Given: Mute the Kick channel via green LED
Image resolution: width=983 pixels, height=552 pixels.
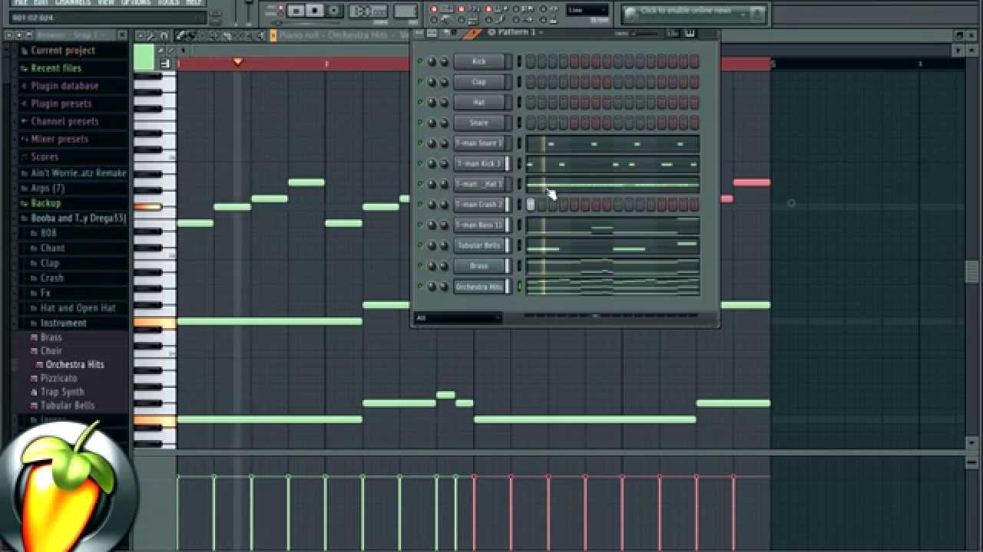Looking at the screenshot, I should click(x=419, y=61).
